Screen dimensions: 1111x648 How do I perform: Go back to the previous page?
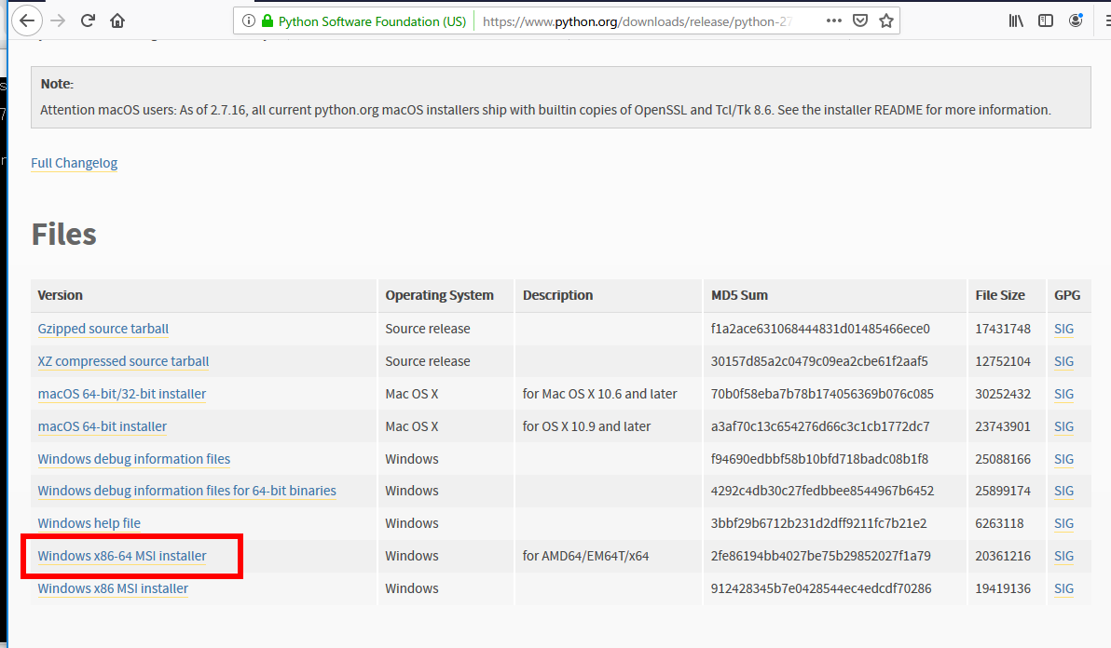click(27, 20)
